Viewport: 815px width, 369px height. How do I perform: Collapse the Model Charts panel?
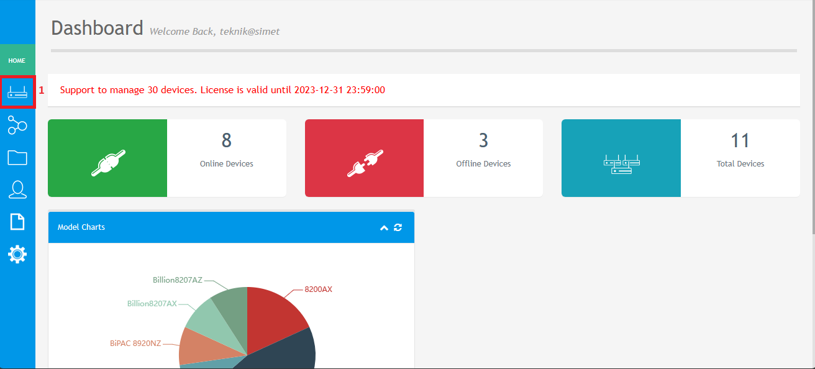(384, 228)
